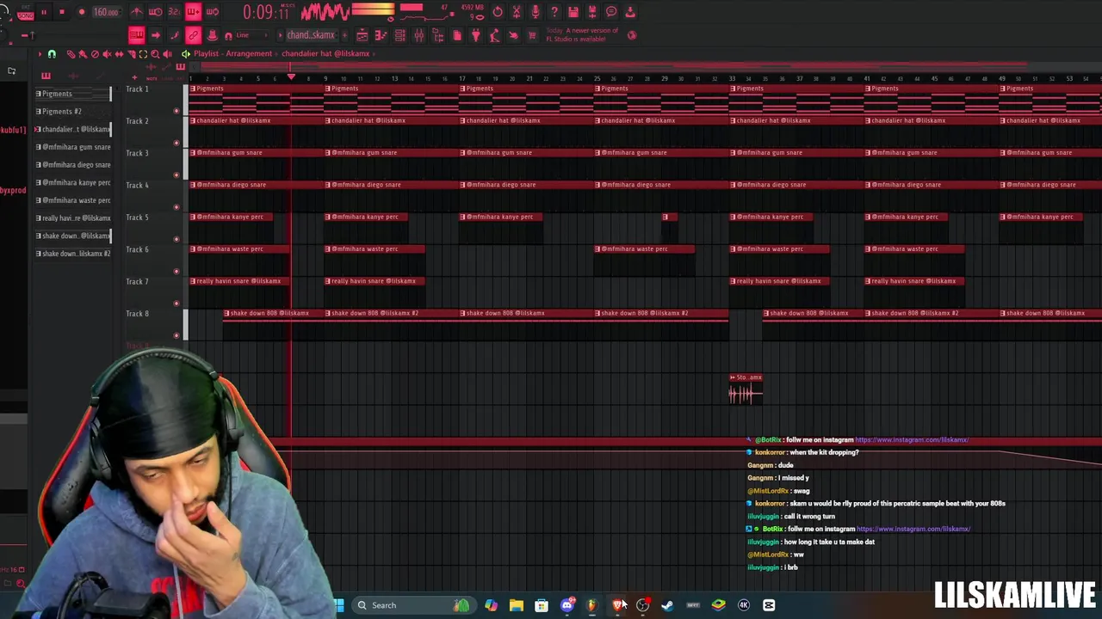Open Windows Start menu
This screenshot has height=619, width=1102.
click(338, 605)
